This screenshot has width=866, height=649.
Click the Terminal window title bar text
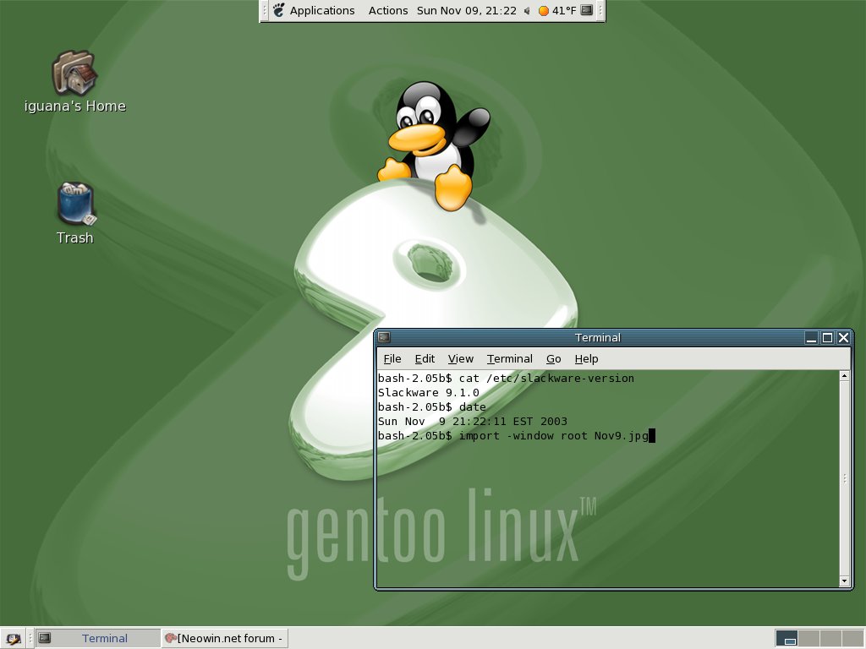(598, 337)
